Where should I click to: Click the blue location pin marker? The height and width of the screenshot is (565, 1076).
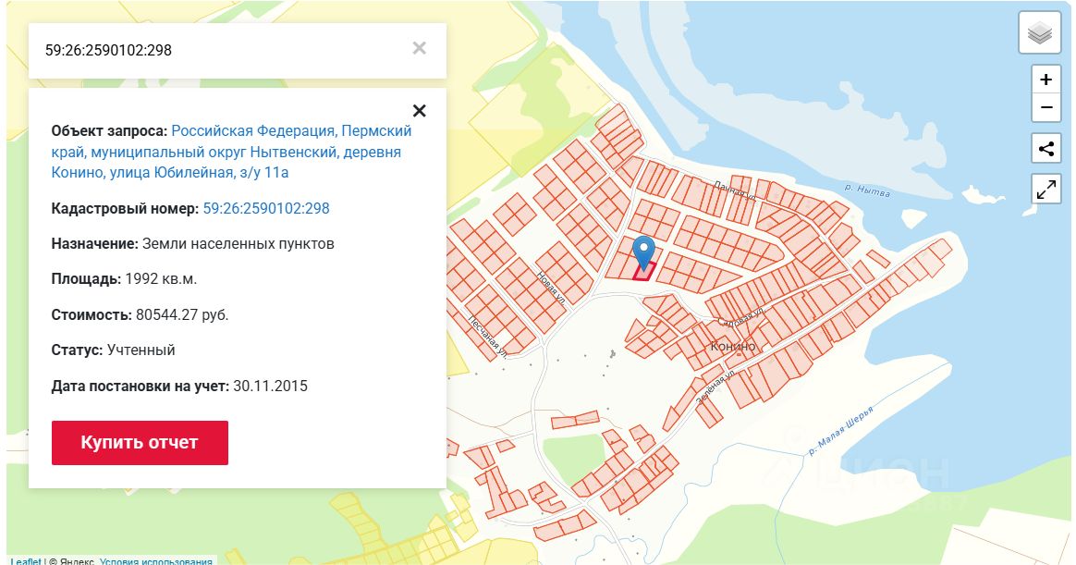[644, 252]
